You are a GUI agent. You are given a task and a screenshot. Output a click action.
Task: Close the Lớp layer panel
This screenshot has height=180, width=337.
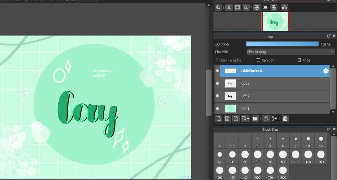pos(334,36)
